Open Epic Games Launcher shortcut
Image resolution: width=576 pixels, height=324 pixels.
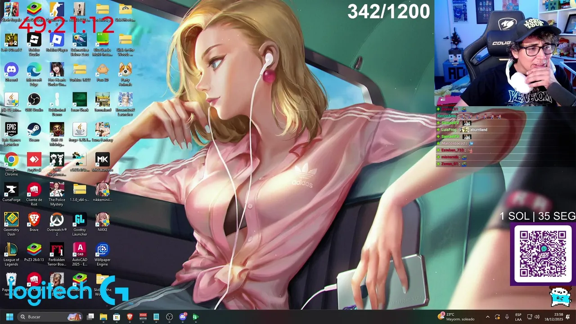(x=11, y=134)
